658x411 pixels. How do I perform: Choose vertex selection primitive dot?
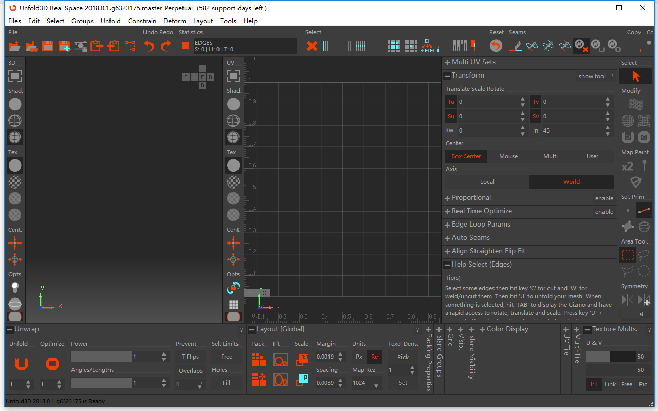(x=628, y=210)
